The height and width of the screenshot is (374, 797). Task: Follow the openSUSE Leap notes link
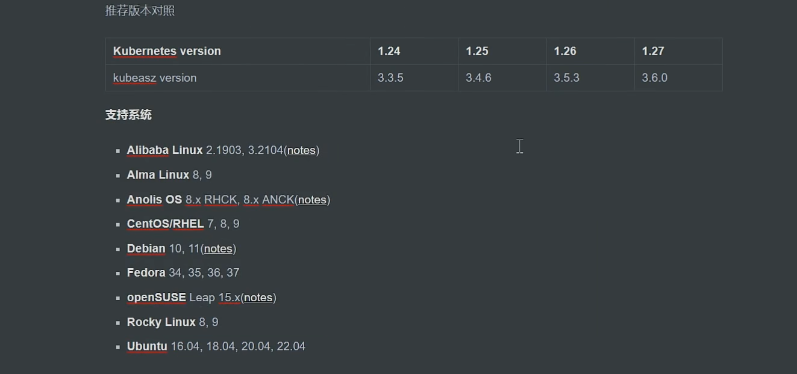[258, 298]
